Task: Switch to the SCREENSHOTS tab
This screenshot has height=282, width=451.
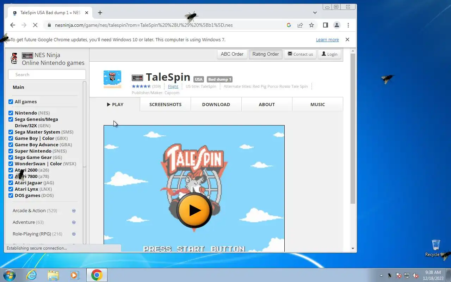Action: (165, 104)
